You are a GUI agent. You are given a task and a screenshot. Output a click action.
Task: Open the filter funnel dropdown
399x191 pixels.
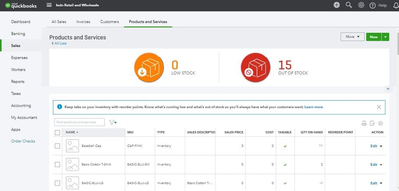(x=113, y=122)
